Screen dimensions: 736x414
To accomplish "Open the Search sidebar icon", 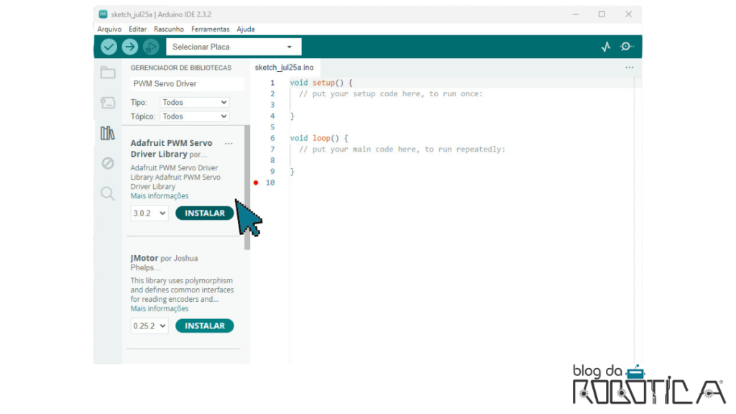I will point(108,193).
